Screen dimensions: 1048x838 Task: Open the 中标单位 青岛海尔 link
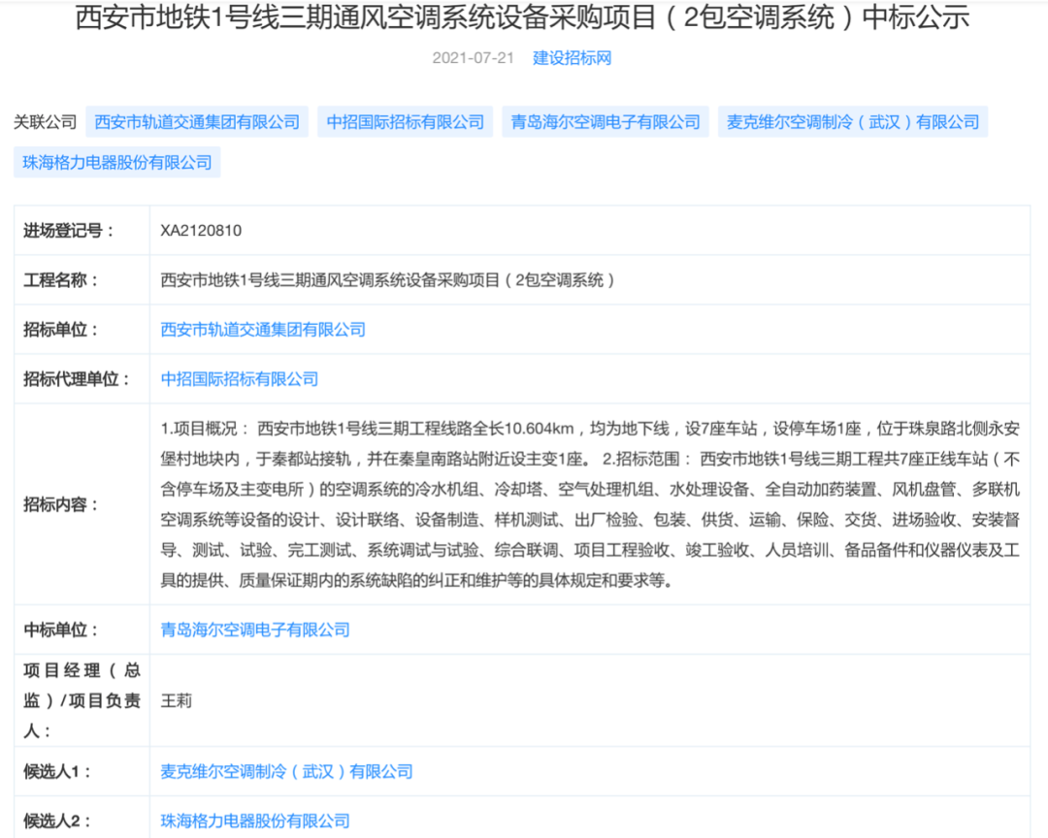click(x=255, y=629)
